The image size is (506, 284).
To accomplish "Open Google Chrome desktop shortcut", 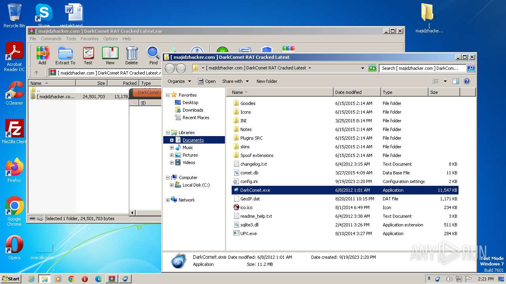I will click(14, 211).
